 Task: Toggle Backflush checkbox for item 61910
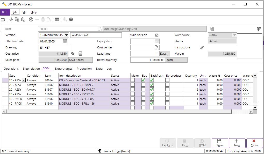pyautogui.click(x=152, y=104)
